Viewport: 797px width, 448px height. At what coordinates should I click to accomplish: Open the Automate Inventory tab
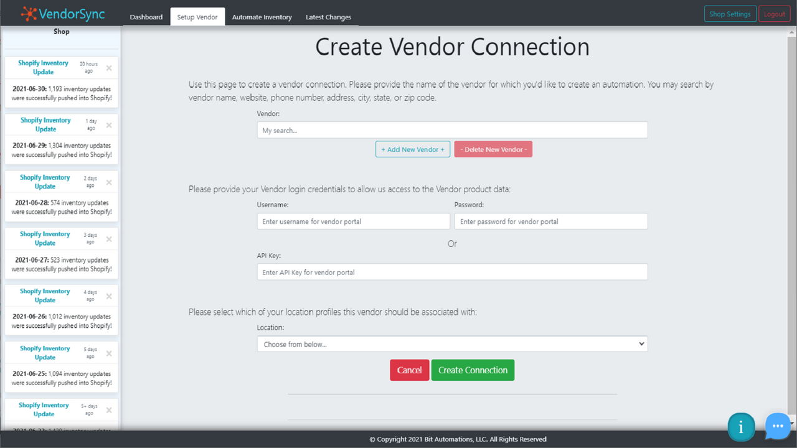coord(262,17)
